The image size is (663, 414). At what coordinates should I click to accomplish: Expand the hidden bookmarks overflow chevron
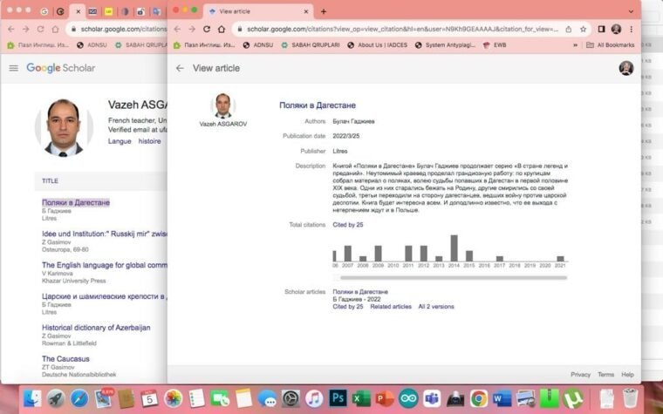click(x=575, y=44)
